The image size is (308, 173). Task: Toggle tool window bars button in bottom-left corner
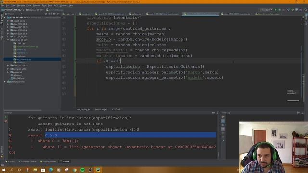tap(2, 165)
